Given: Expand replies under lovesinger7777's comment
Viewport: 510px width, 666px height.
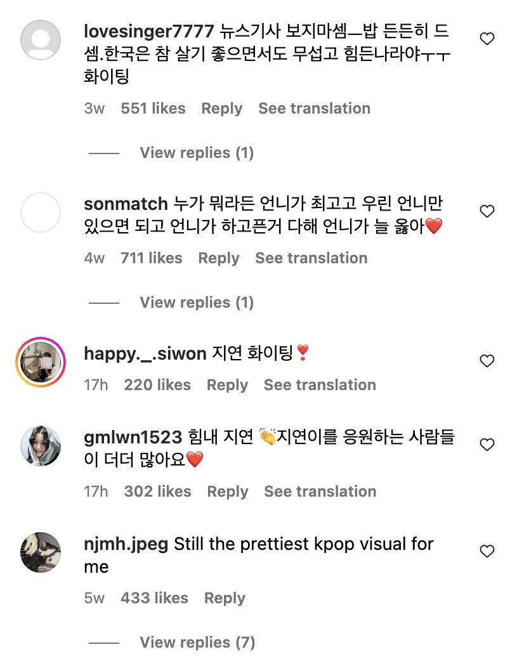Looking at the screenshot, I should coord(197,153).
